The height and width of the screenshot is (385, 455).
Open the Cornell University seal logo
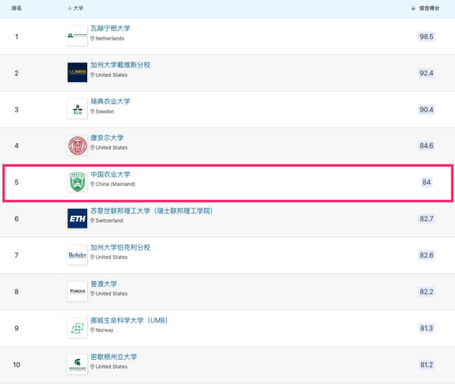77,146
